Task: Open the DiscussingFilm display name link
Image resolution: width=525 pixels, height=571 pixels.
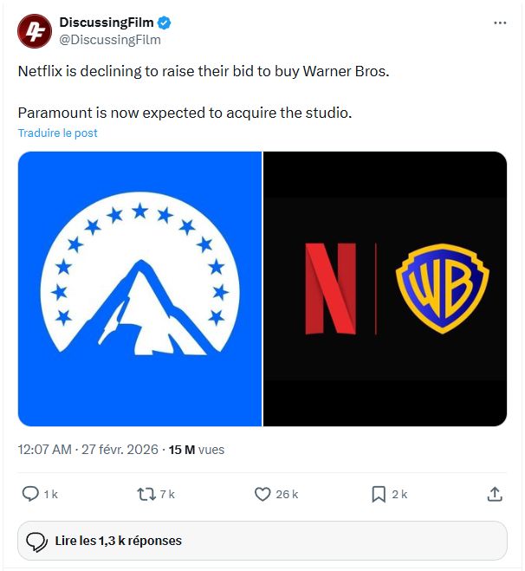Action: pos(107,23)
